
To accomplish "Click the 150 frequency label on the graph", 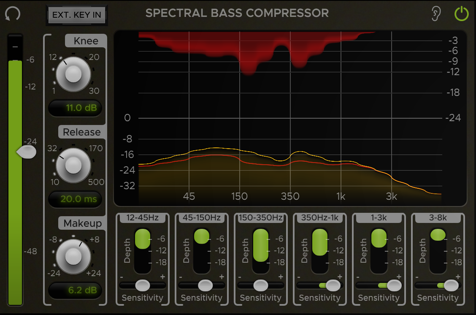I will [239, 196].
